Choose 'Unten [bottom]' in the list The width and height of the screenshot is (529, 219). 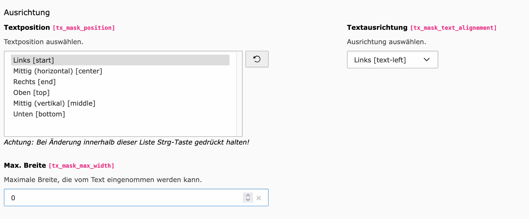(39, 114)
